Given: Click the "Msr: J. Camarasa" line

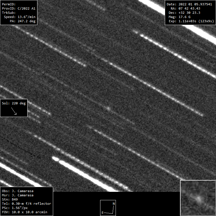Looking at the screenshot, I should [18, 195].
